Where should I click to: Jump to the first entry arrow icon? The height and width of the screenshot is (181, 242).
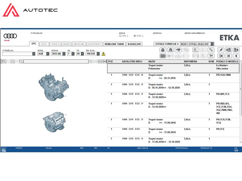point(221,56)
